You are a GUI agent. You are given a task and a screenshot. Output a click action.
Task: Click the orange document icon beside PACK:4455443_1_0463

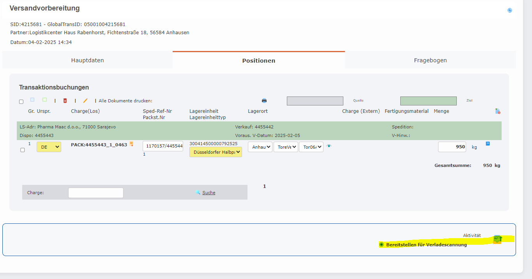pyautogui.click(x=132, y=144)
